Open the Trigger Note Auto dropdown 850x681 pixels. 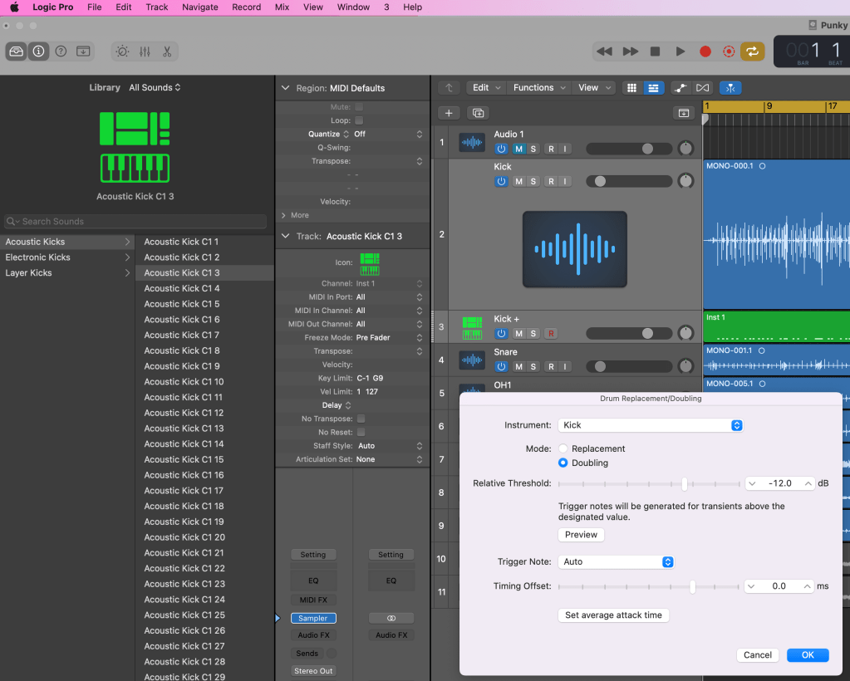tap(615, 562)
